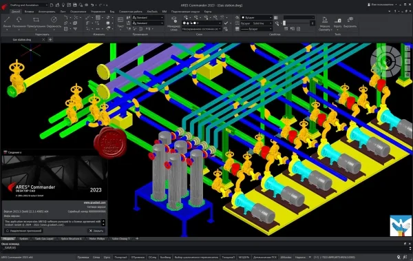Open the Drafting and Annotation workspace dropdown
Screen dimensions: 413x261
coord(28,5)
